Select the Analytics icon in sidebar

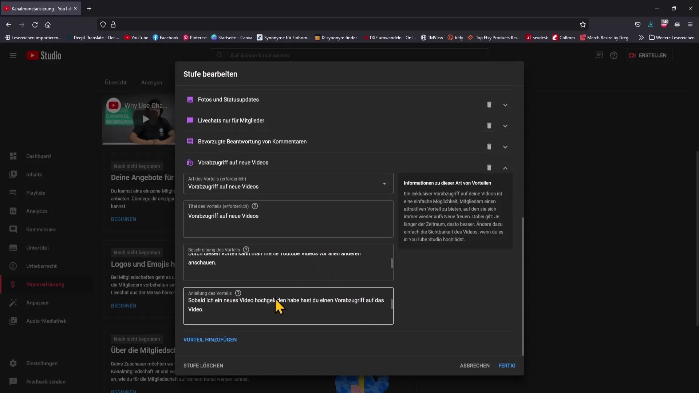click(13, 211)
